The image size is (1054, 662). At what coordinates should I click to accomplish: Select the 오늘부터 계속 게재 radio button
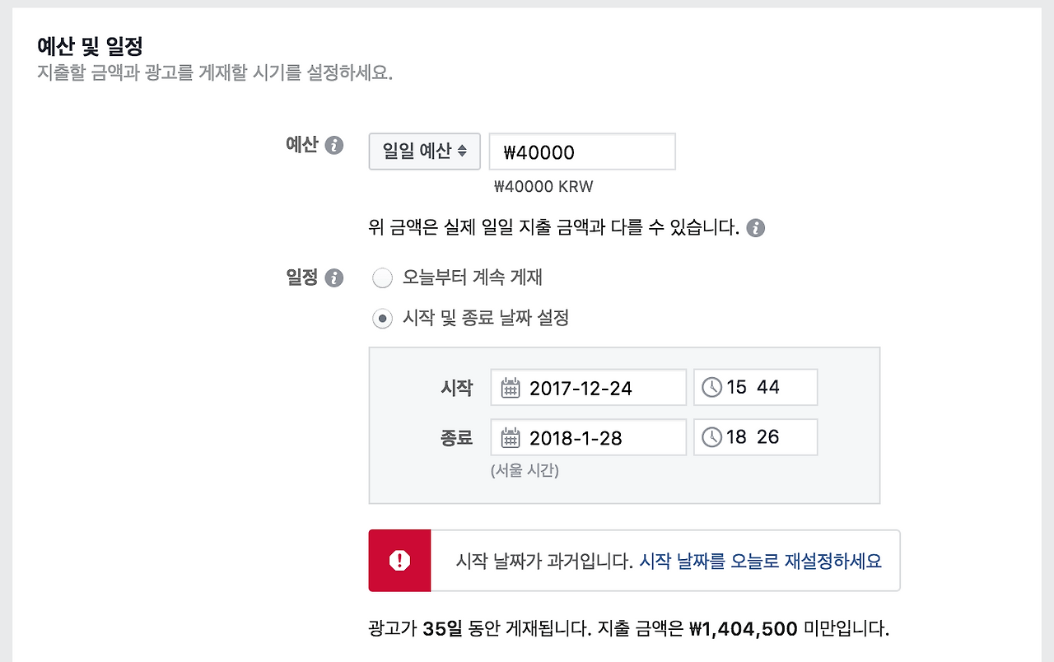[x=382, y=277]
